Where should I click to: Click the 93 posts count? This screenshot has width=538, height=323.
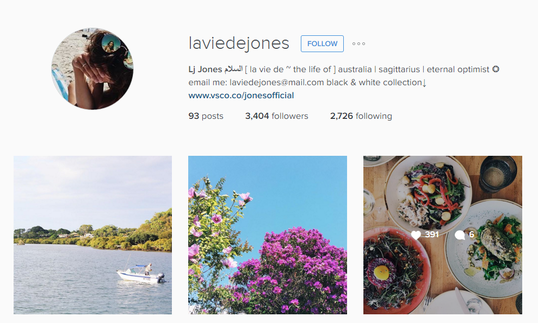(x=206, y=116)
